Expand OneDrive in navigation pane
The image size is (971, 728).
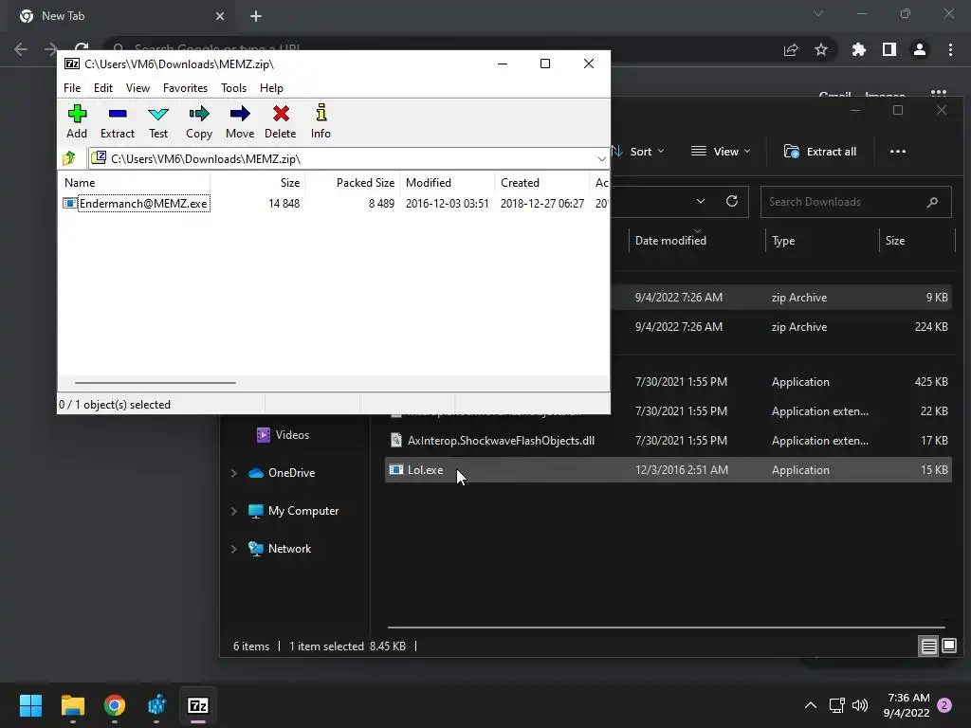point(234,473)
